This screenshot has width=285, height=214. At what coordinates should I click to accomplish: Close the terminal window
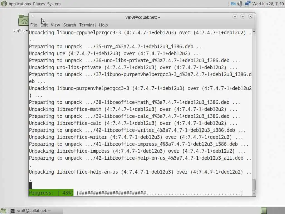pyautogui.click(x=250, y=16)
